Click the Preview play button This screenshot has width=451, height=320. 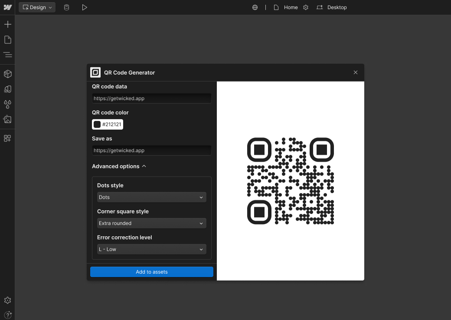point(84,7)
